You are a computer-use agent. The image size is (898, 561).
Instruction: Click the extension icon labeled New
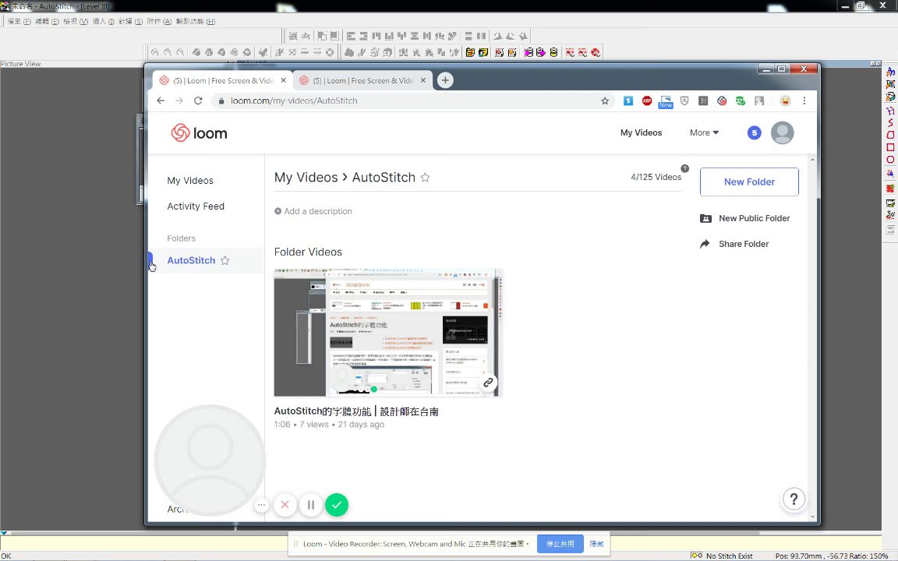tap(666, 102)
